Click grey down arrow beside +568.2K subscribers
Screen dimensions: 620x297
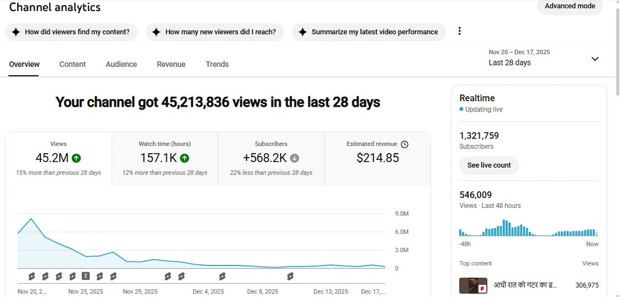[x=295, y=158]
